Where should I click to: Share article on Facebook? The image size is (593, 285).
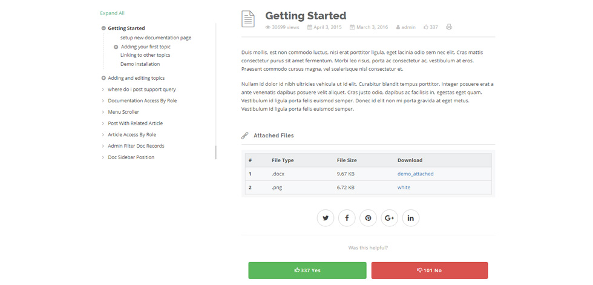pos(347,218)
